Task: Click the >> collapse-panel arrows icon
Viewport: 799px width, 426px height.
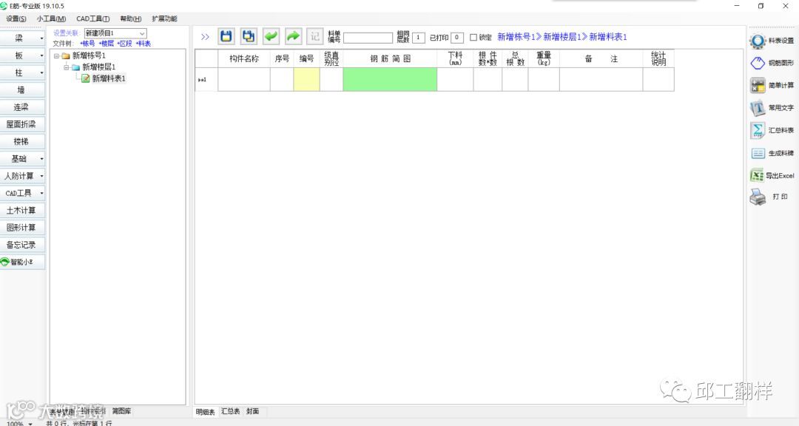Action: tap(205, 37)
